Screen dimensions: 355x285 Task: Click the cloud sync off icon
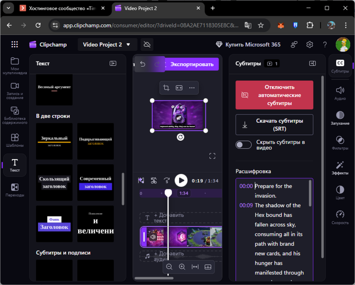(x=147, y=45)
